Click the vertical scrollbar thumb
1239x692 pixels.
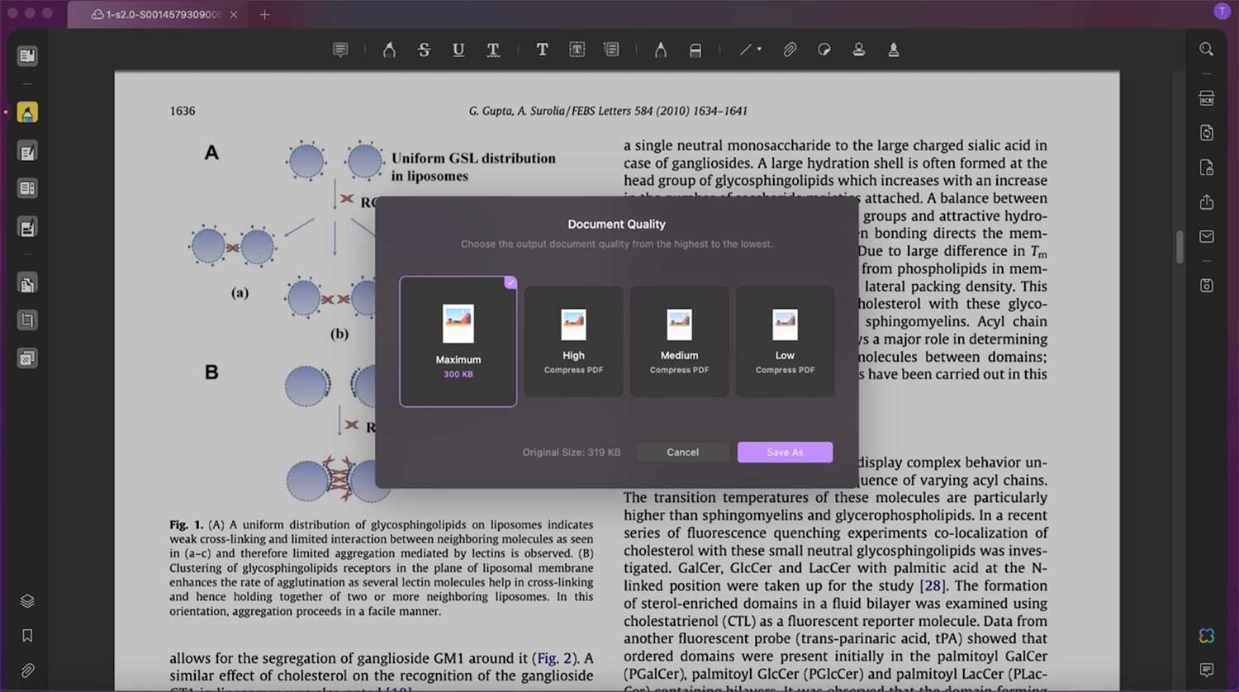tap(1180, 246)
